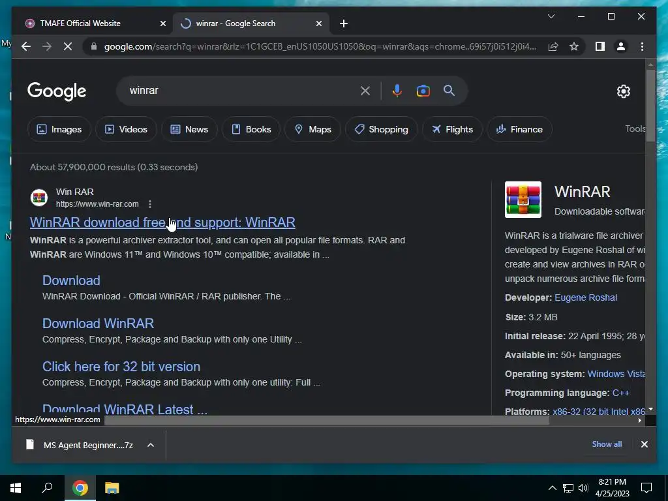Bookmark this page with star icon
Image resolution: width=668 pixels, height=501 pixels.
pos(574,46)
